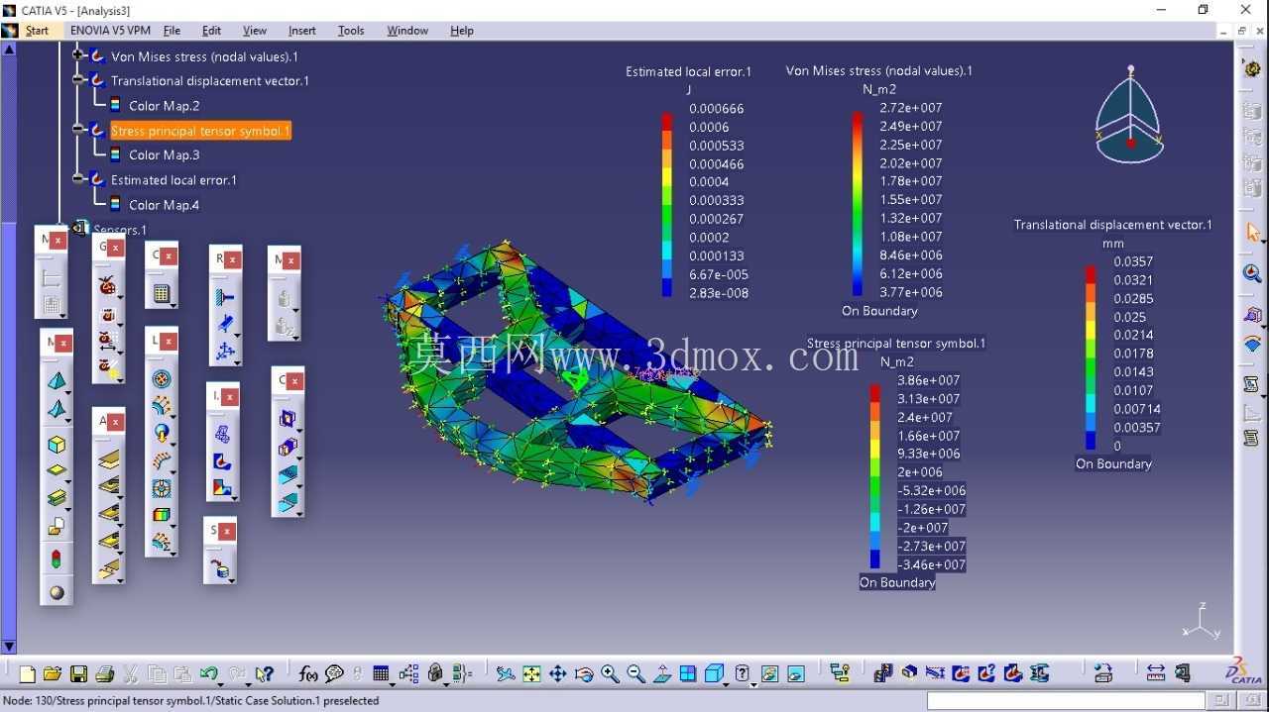
Task: Click the What's This help icon
Action: click(x=264, y=674)
